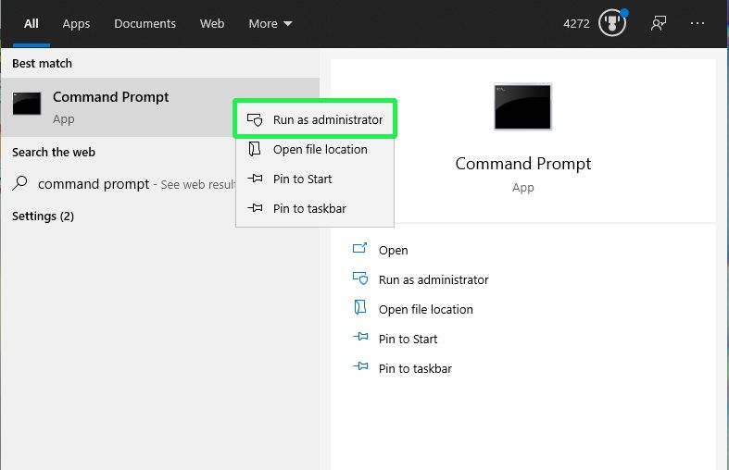
Task: Choose Run as administrator in context menu
Action: click(315, 120)
